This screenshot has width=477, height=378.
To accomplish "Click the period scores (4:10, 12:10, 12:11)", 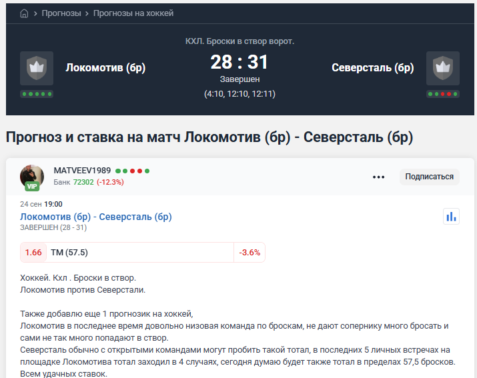I will pos(240,93).
